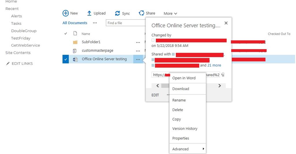Open ellipsis menu for SubFolder1
The image size is (296, 154).
point(138,42)
